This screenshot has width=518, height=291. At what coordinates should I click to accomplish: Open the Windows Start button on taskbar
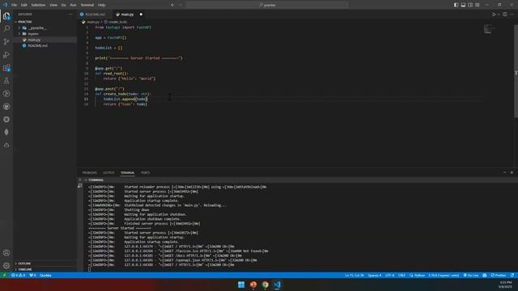pyautogui.click(x=241, y=285)
